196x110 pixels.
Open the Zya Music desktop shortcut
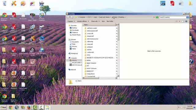[x=32, y=17]
